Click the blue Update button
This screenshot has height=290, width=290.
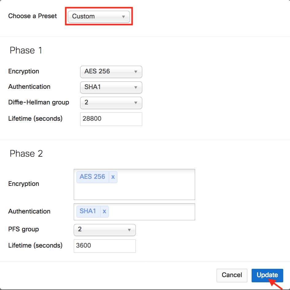(267, 275)
